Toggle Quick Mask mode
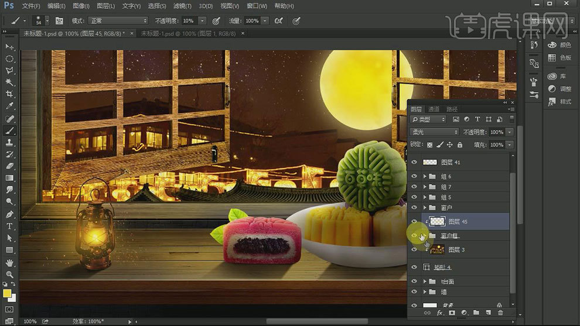Image resolution: width=580 pixels, height=326 pixels. (9, 309)
